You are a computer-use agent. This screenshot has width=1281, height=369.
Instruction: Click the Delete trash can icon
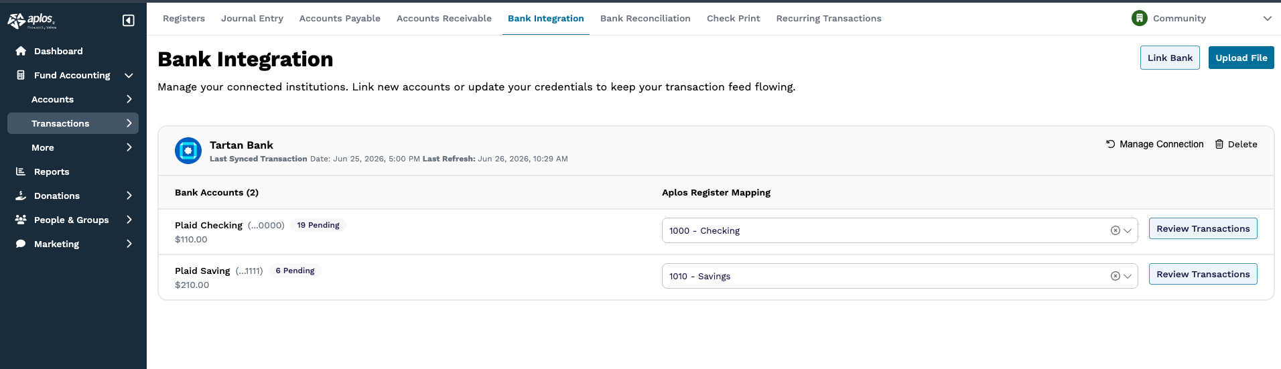[x=1219, y=144]
